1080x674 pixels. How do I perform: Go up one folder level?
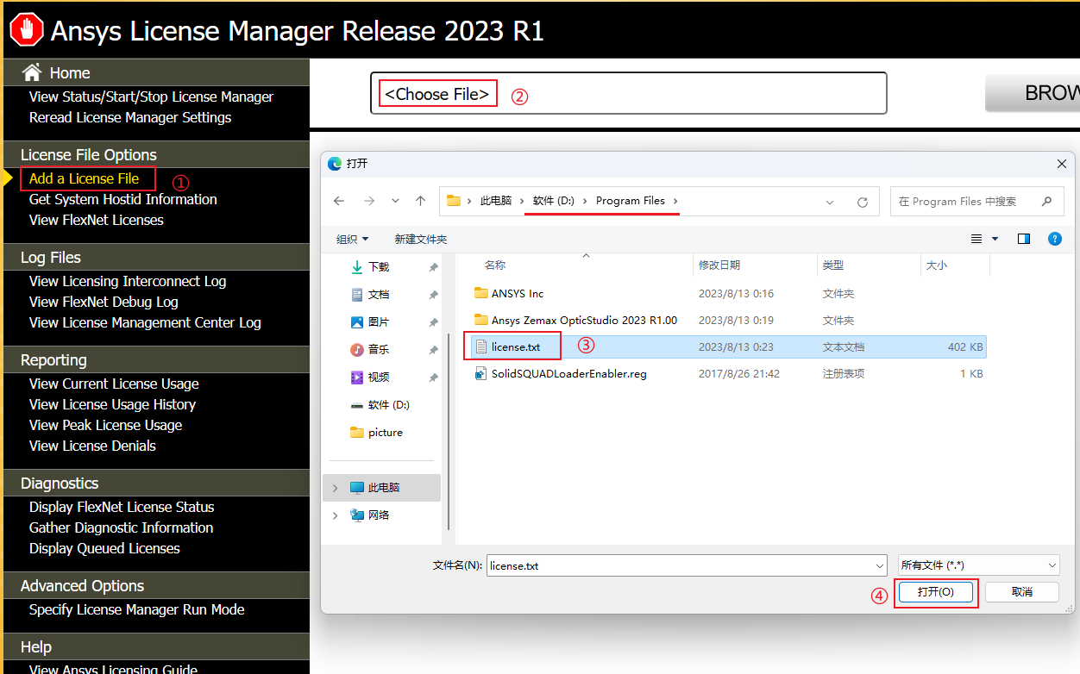pos(420,201)
